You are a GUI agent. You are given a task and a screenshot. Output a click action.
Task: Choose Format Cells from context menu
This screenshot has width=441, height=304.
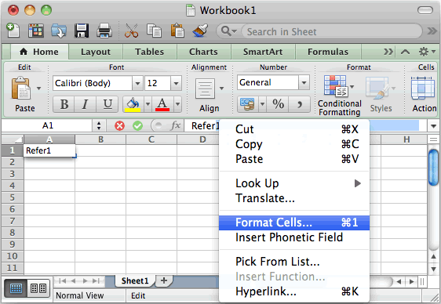(294, 223)
